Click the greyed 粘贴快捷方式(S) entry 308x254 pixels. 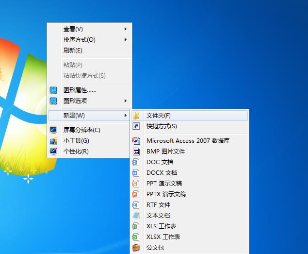90,76
